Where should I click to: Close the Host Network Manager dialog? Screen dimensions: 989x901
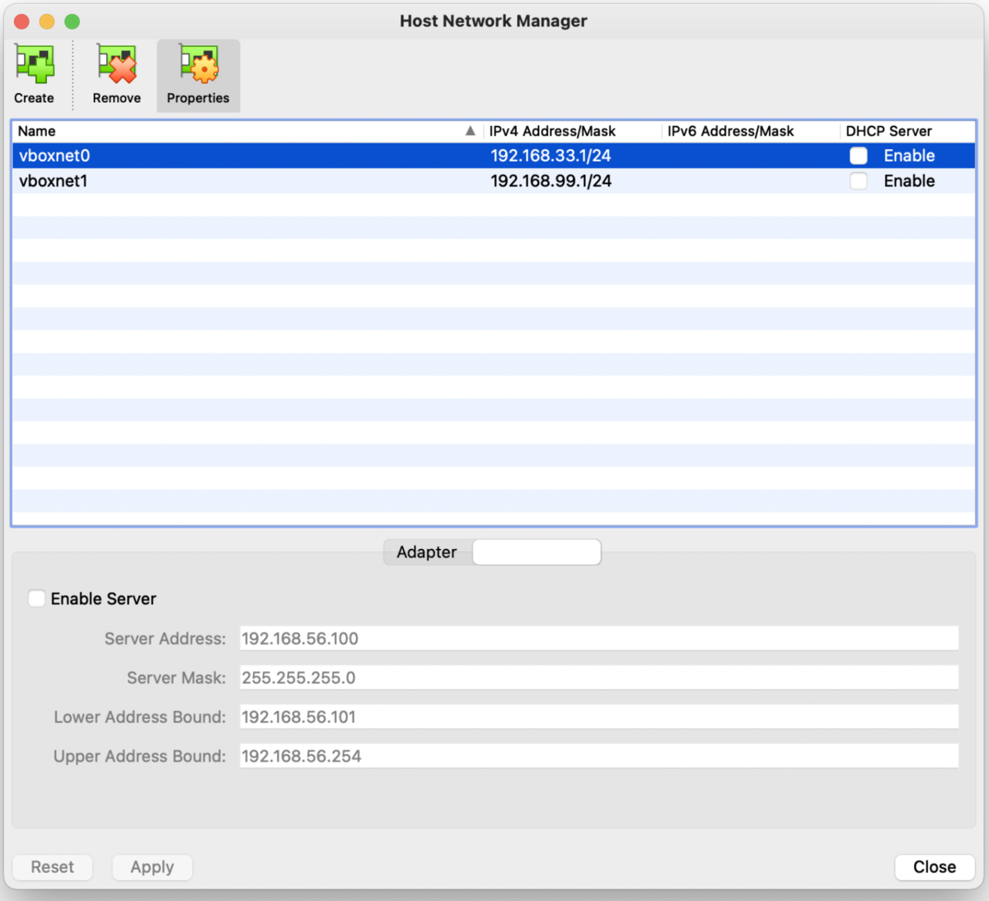point(935,867)
